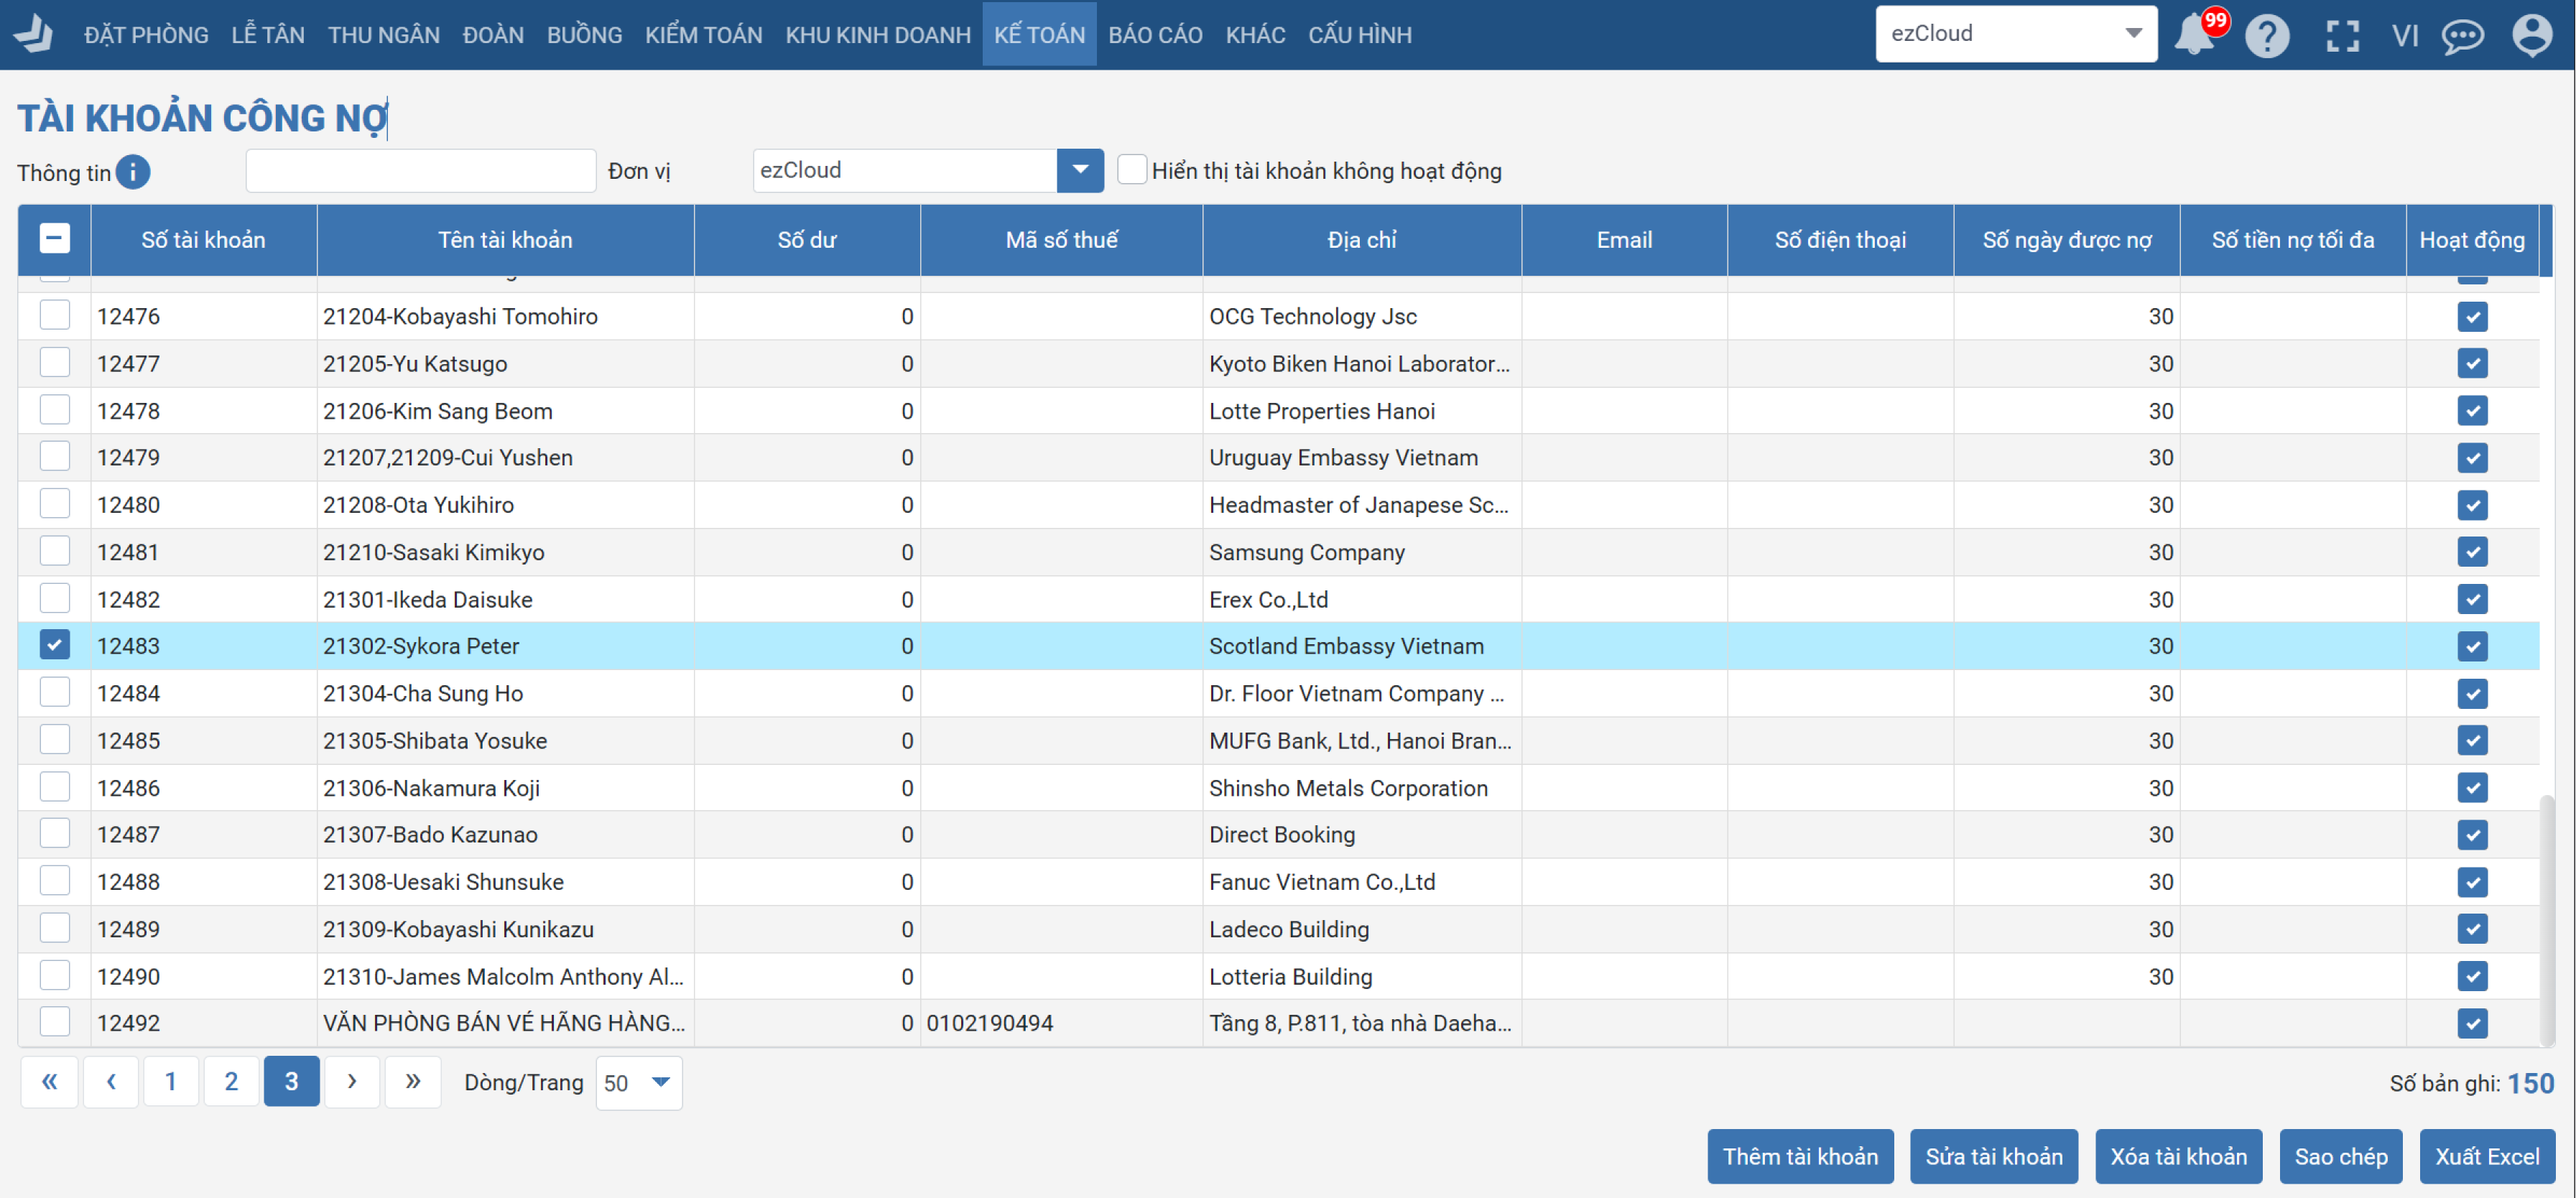The height and width of the screenshot is (1198, 2576).
Task: Open the user profile icon
Action: [2532, 35]
